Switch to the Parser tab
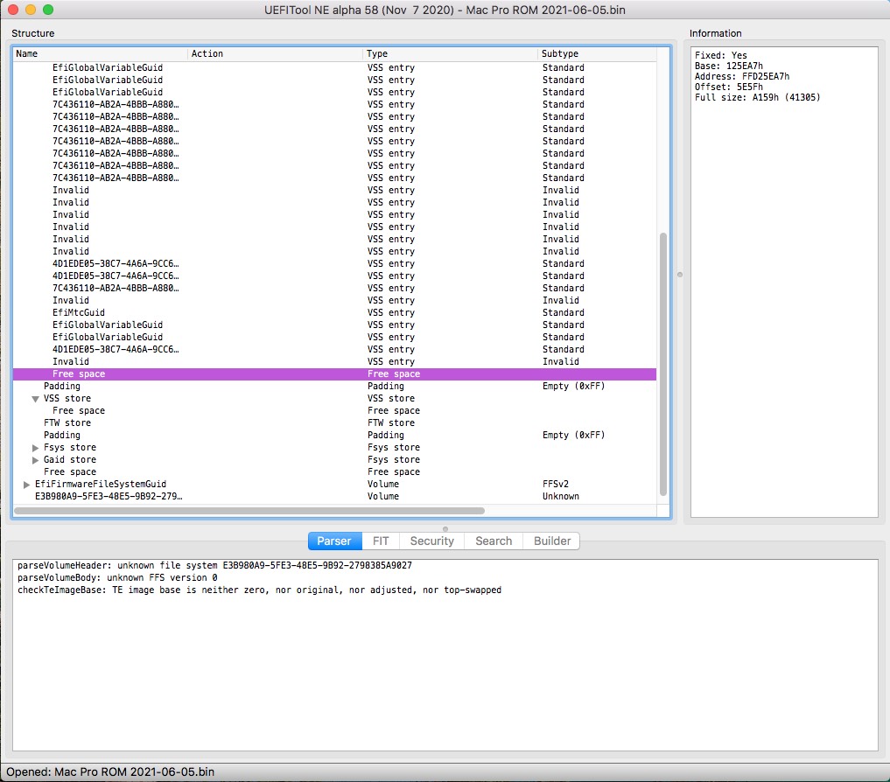Image resolution: width=890 pixels, height=782 pixels. pyautogui.click(x=334, y=541)
